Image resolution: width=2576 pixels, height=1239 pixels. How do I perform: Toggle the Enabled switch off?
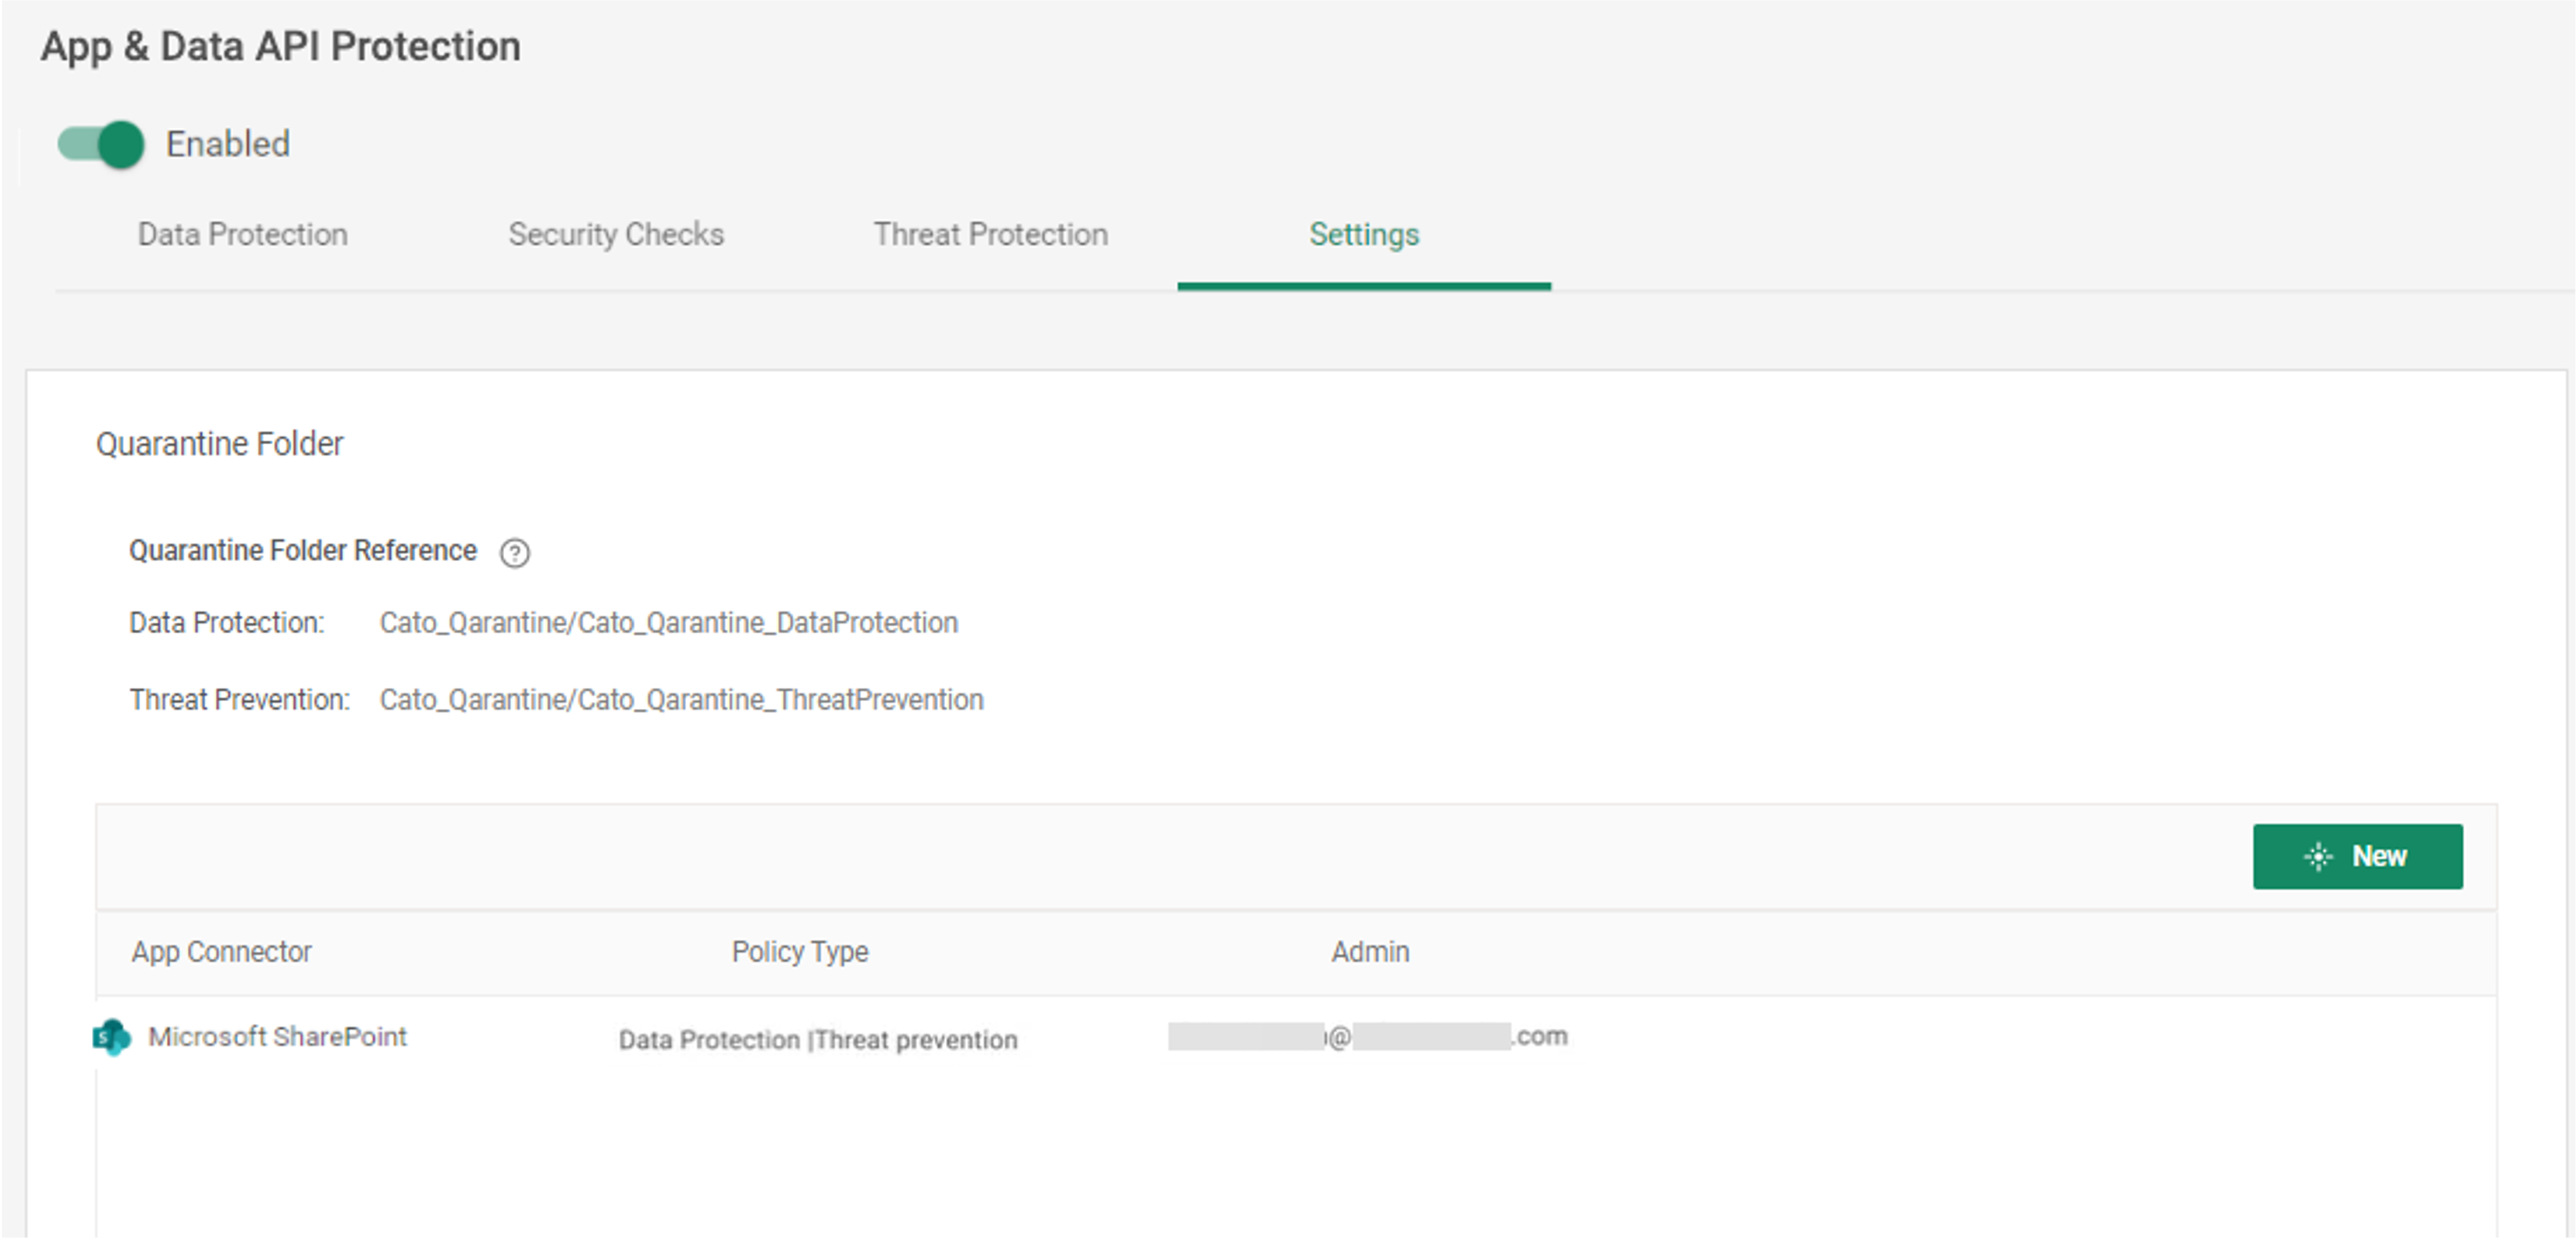tap(101, 144)
